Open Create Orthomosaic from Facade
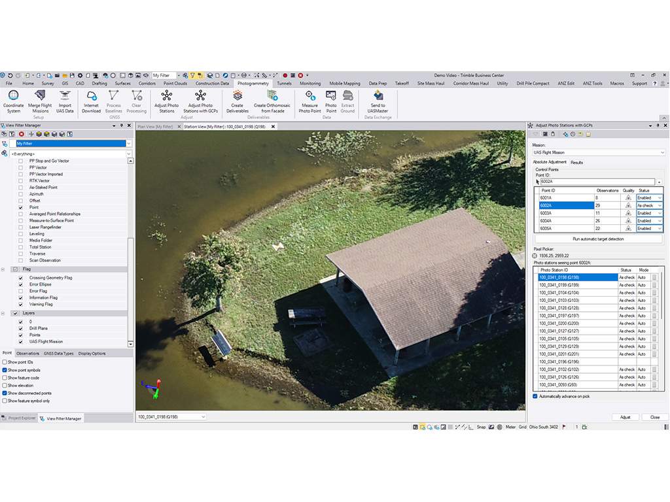The width and height of the screenshot is (670, 502). coord(272,96)
